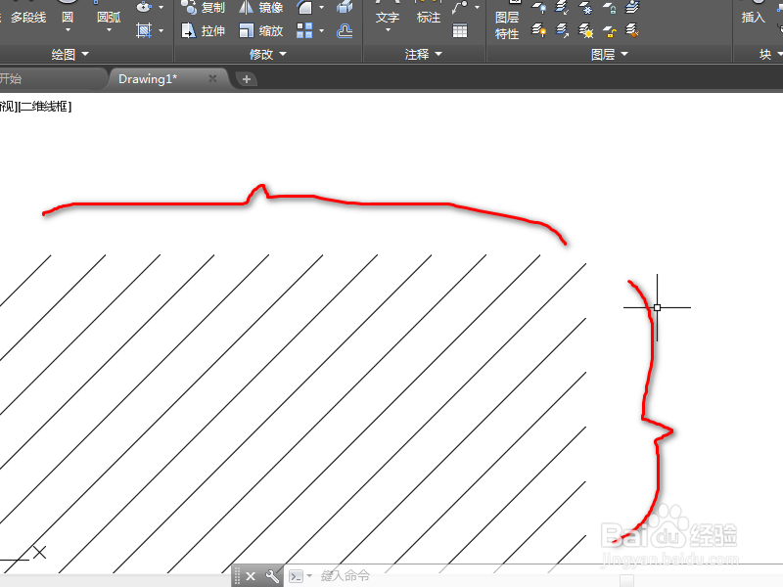Select the Leader annotation icon

click(459, 7)
